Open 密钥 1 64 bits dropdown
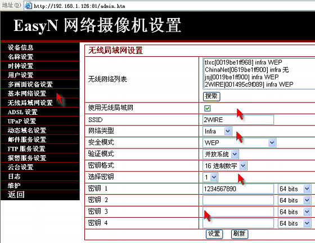The width and height of the screenshot is (315, 243). [295, 189]
